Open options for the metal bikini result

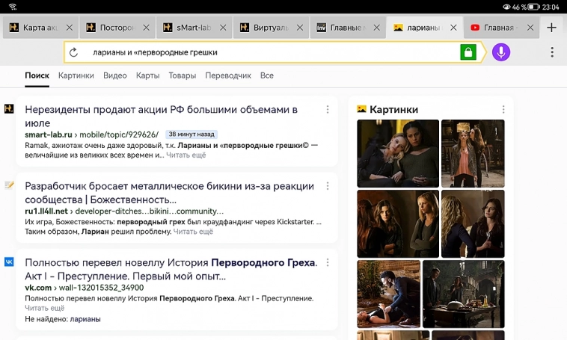click(x=327, y=186)
